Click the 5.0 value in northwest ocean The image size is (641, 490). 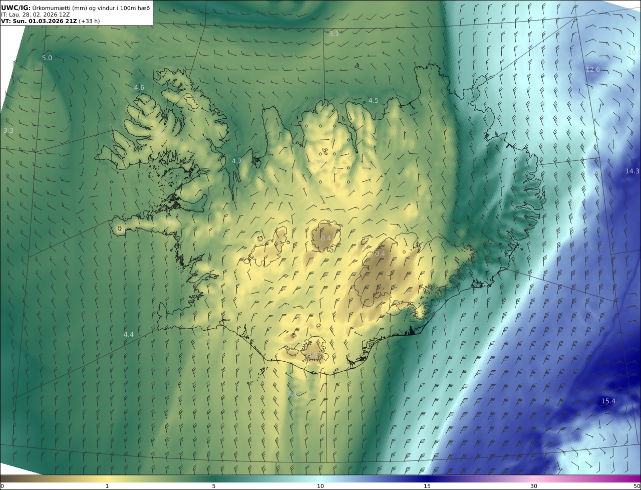[x=47, y=58]
